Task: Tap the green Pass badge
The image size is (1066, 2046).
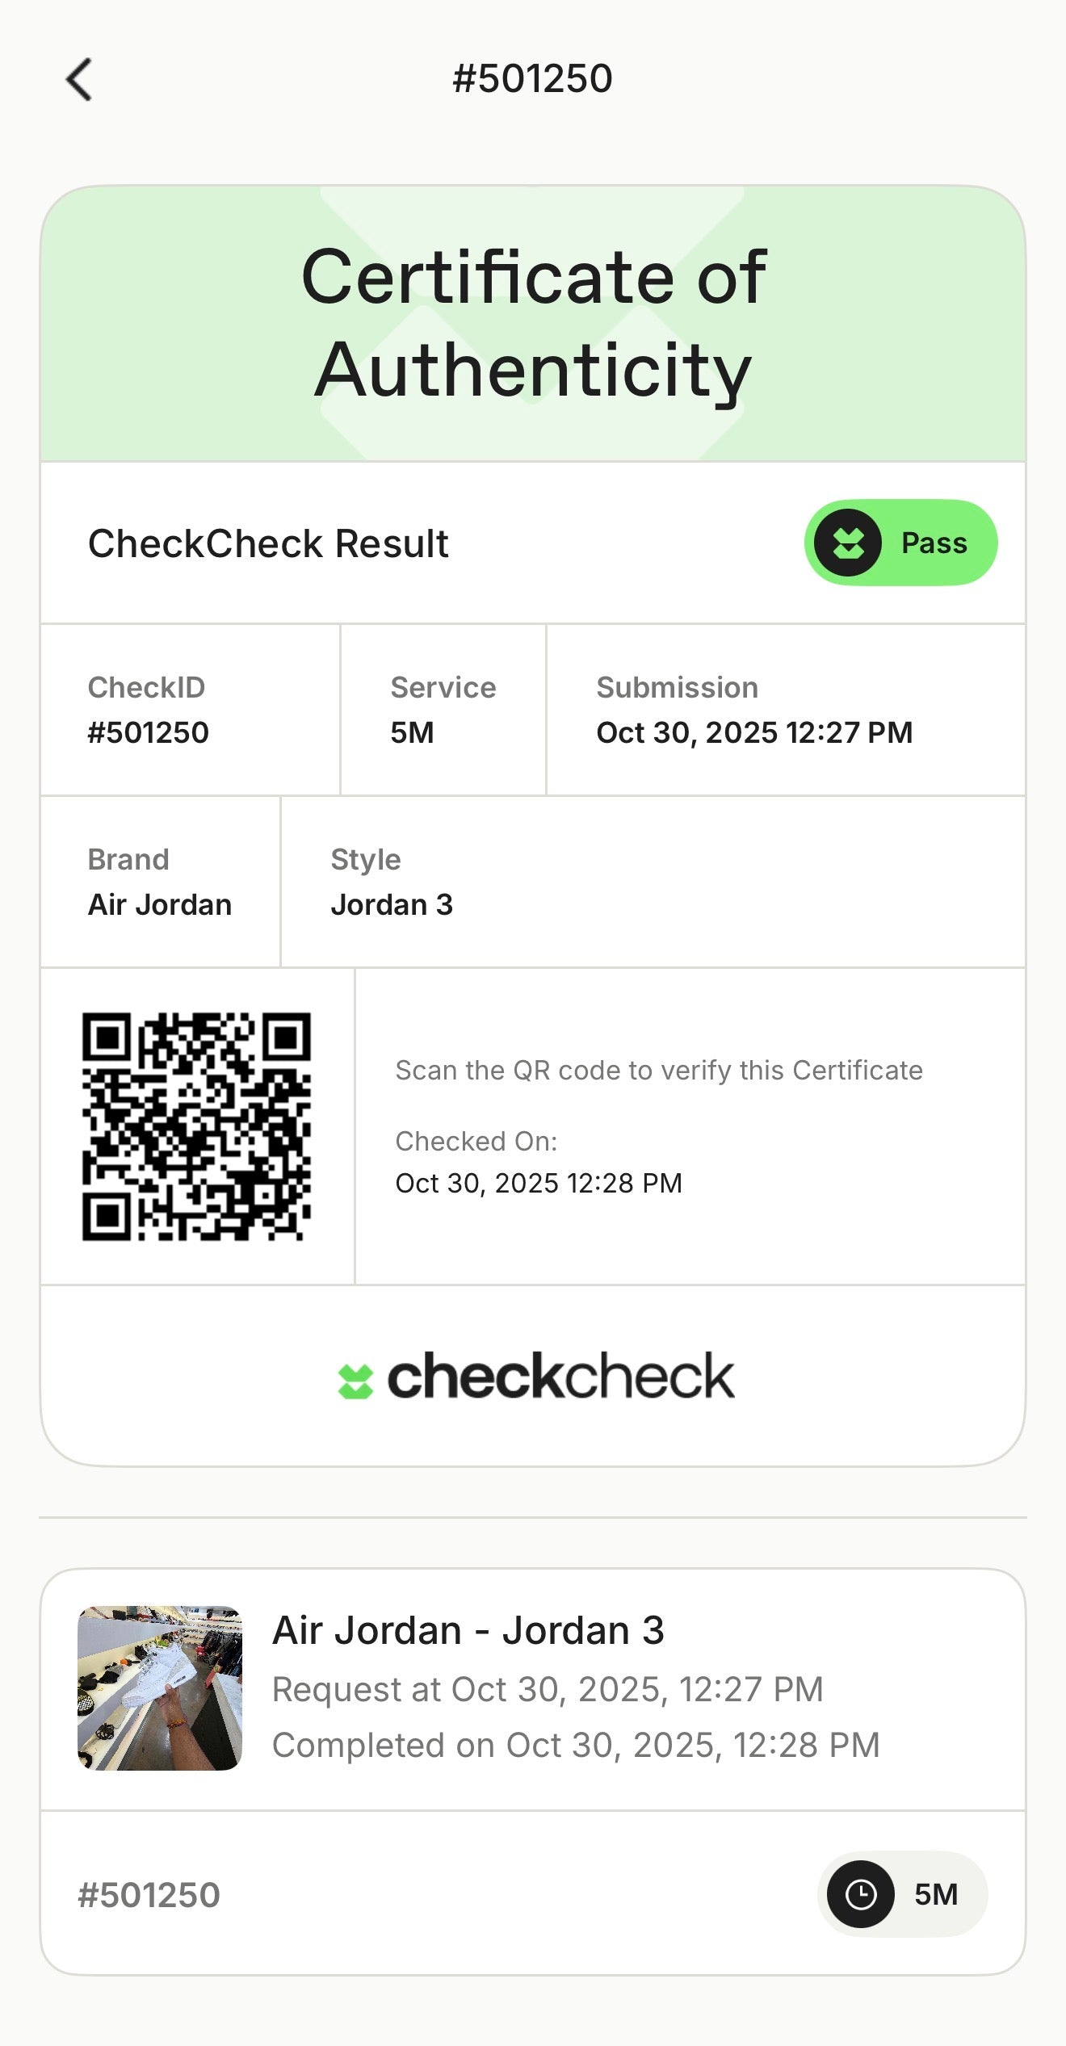Action: (900, 543)
